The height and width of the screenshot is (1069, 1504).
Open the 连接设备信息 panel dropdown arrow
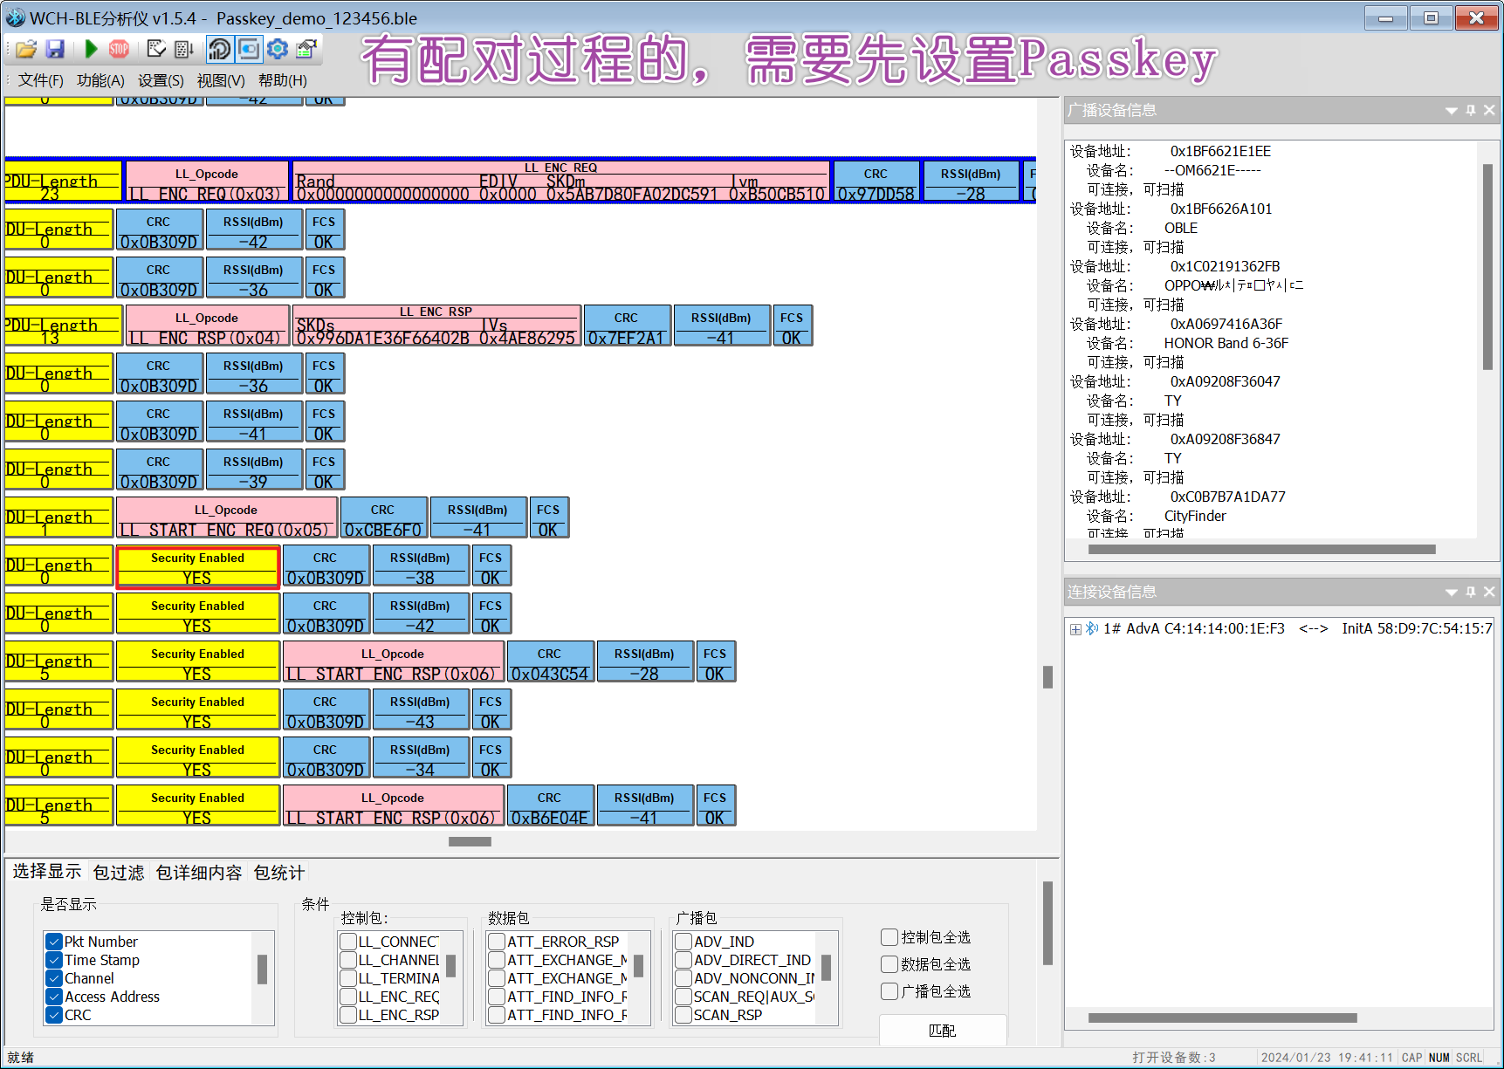[1451, 593]
